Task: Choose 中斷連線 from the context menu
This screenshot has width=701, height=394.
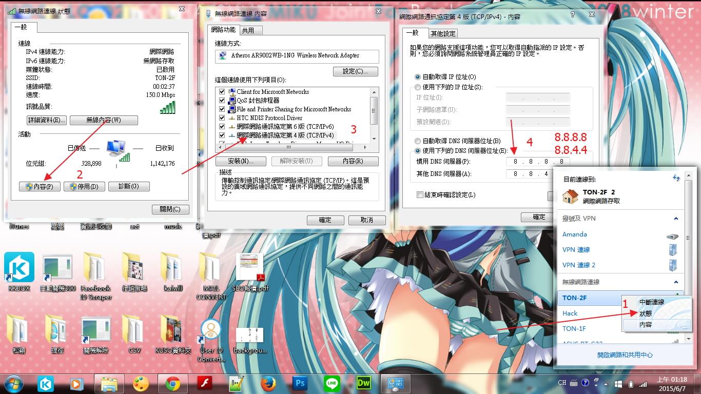Action: coord(651,302)
